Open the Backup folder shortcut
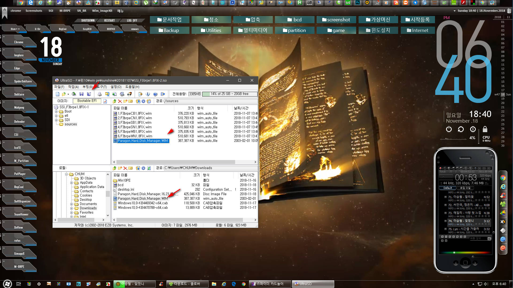Screen dimensions: 513x288 tap(169, 30)
